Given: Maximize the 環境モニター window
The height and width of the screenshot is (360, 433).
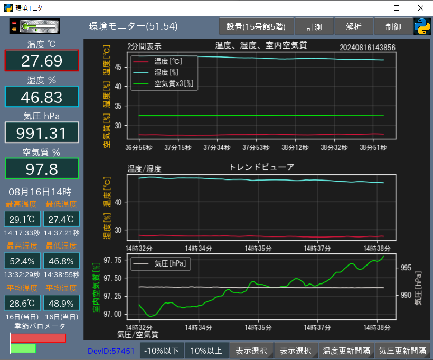Looking at the screenshot, I should [397, 8].
